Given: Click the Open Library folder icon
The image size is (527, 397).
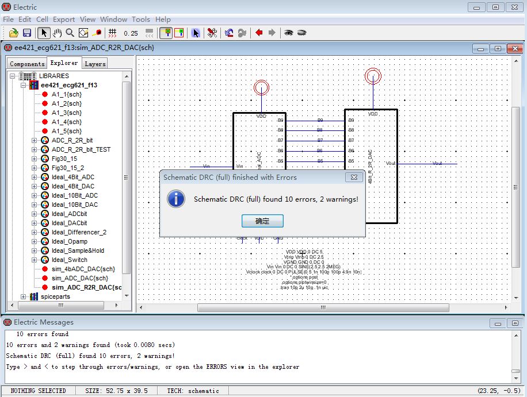Looking at the screenshot, I should click(x=12, y=33).
